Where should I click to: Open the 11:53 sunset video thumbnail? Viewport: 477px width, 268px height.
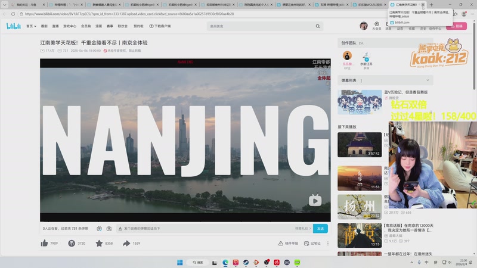360,178
